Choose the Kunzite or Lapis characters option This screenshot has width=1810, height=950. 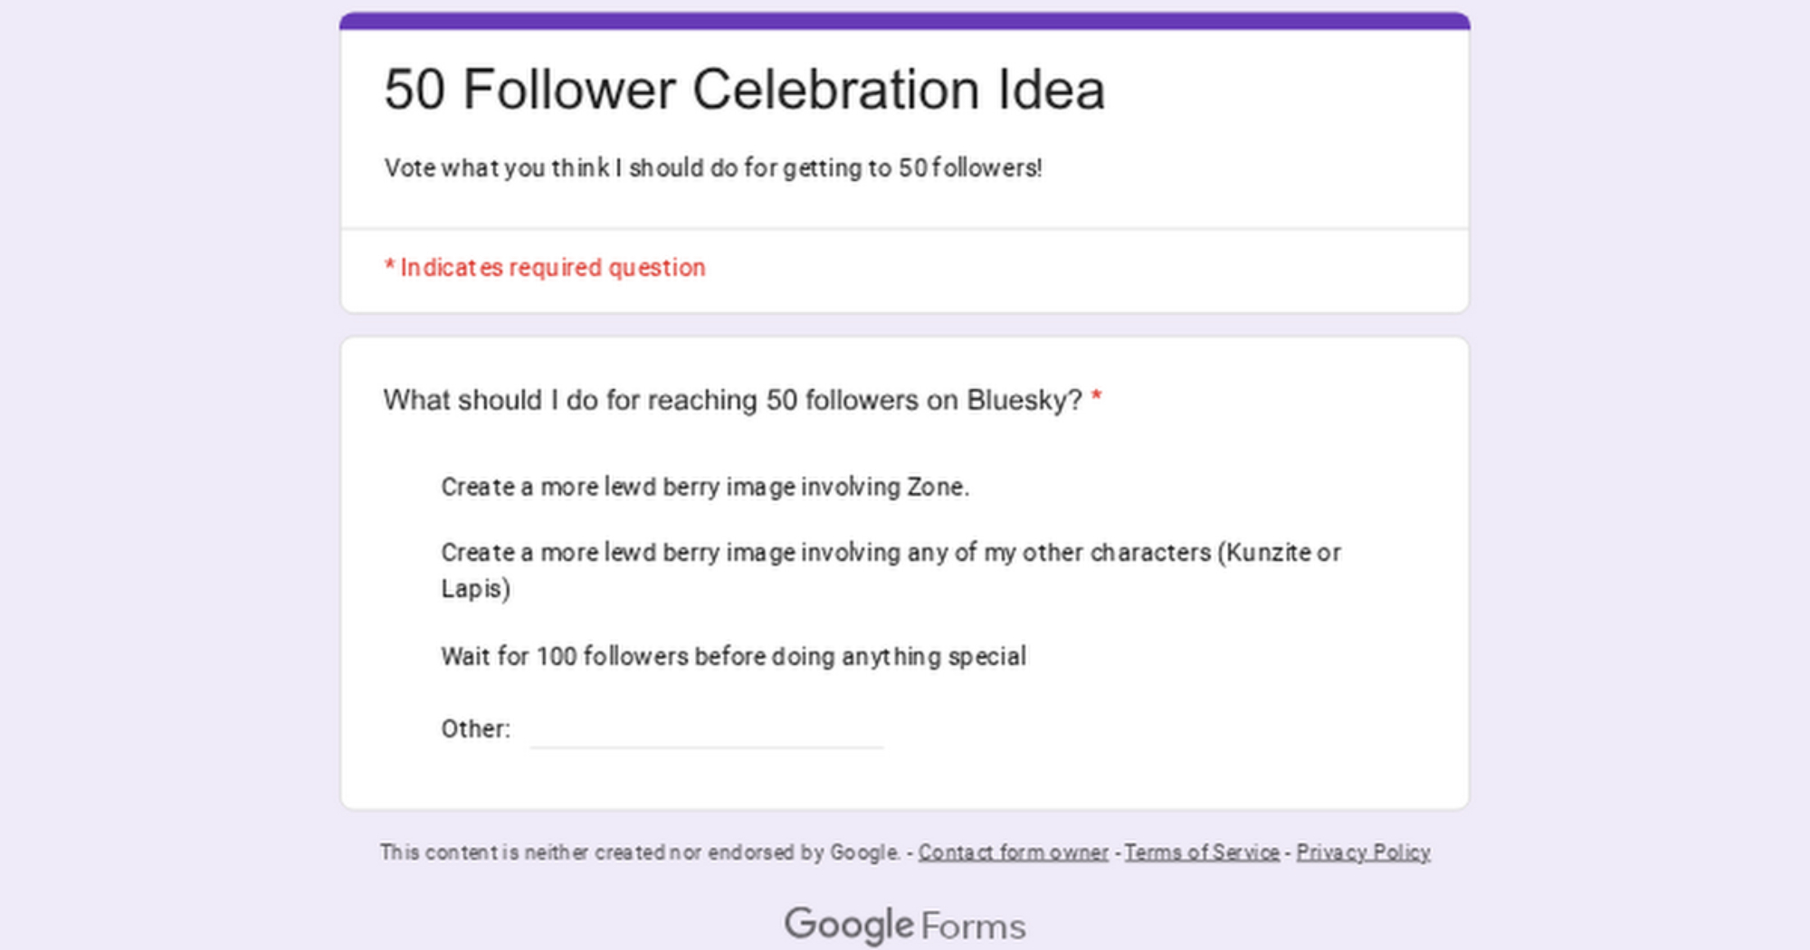[890, 553]
